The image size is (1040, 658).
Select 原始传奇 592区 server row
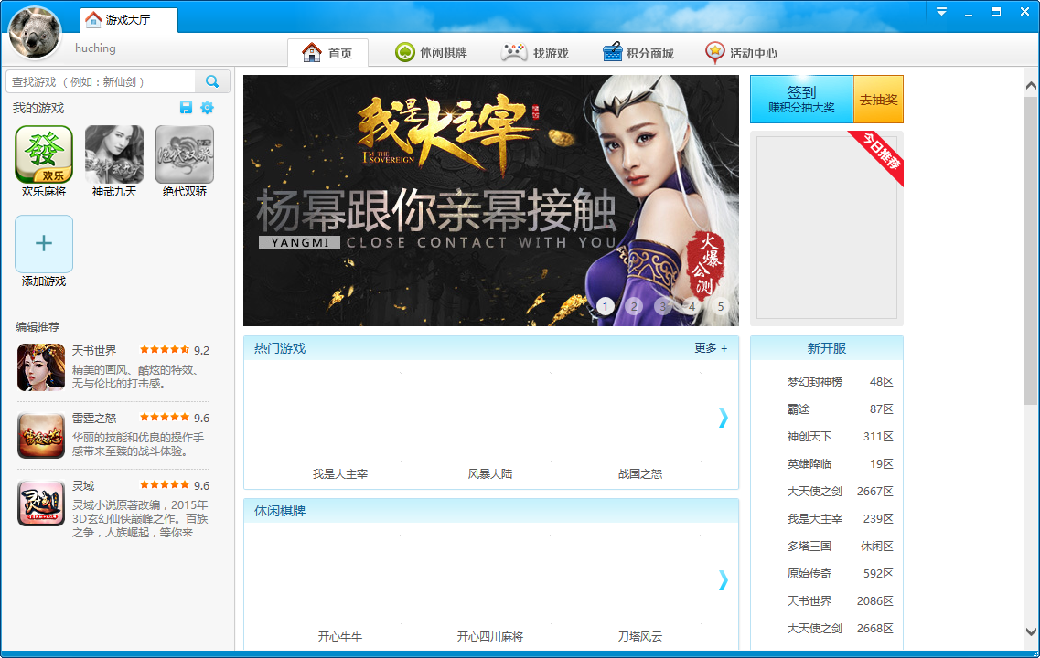[x=840, y=573]
